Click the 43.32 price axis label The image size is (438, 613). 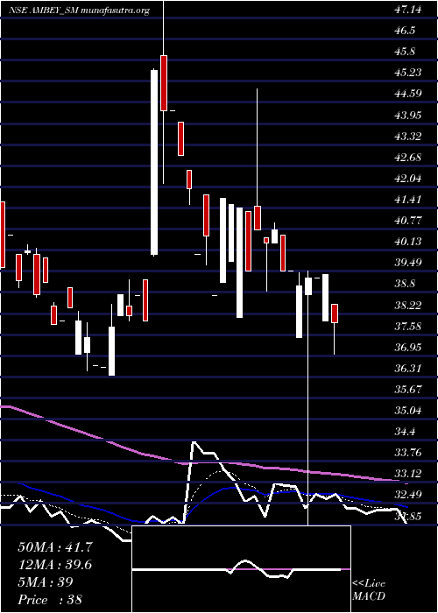click(407, 136)
